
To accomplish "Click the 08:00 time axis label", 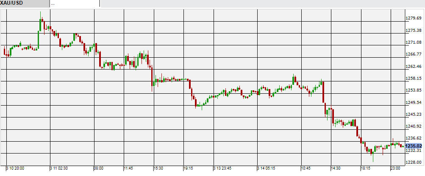I will coord(98,168).
